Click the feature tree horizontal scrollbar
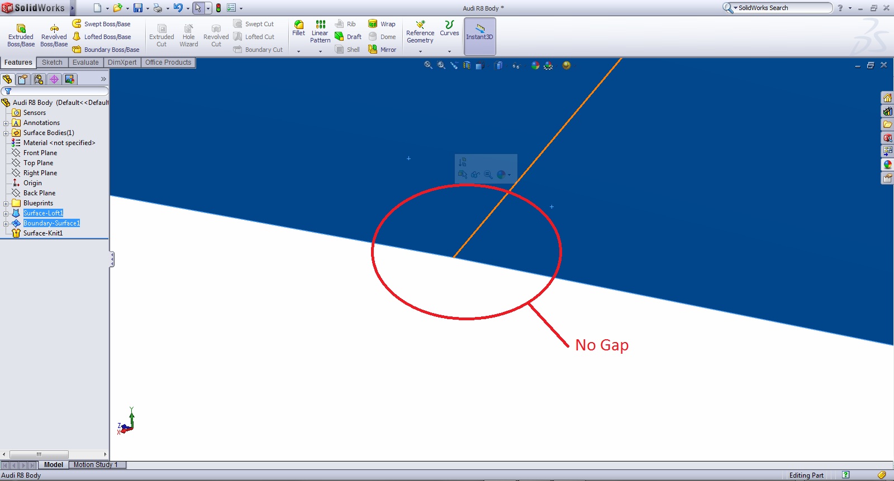Image resolution: width=894 pixels, height=481 pixels. (x=39, y=454)
